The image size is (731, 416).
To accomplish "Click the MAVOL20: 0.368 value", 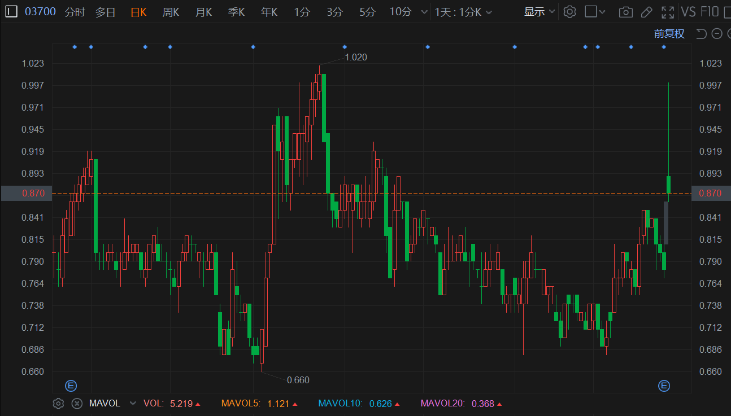I will tap(462, 404).
